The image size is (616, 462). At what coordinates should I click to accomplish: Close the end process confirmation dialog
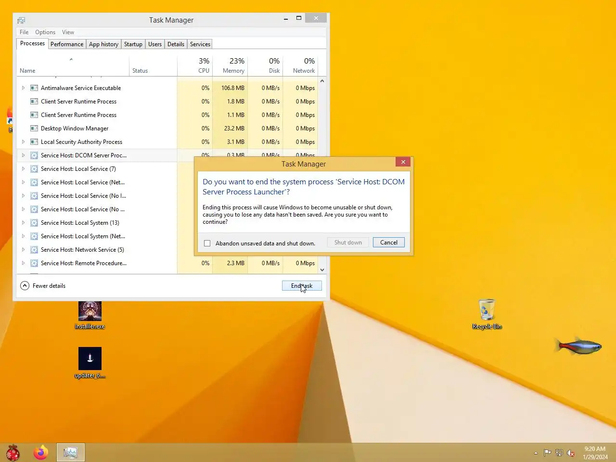point(403,162)
